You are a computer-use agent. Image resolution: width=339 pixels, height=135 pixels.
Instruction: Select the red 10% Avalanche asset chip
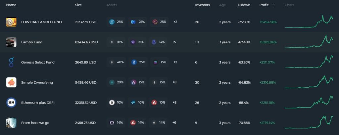(x=158, y=102)
